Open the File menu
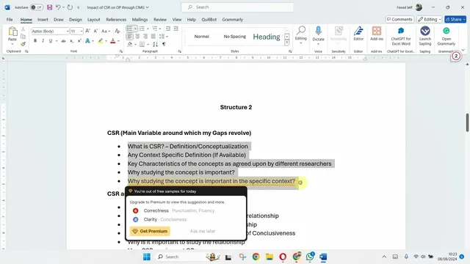470x264 pixels. coord(10,20)
